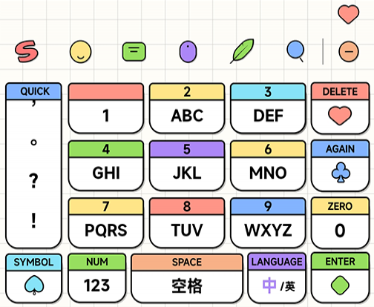This screenshot has height=307, width=374.
Task: Tap the ENTER diamond key
Action: click(340, 277)
